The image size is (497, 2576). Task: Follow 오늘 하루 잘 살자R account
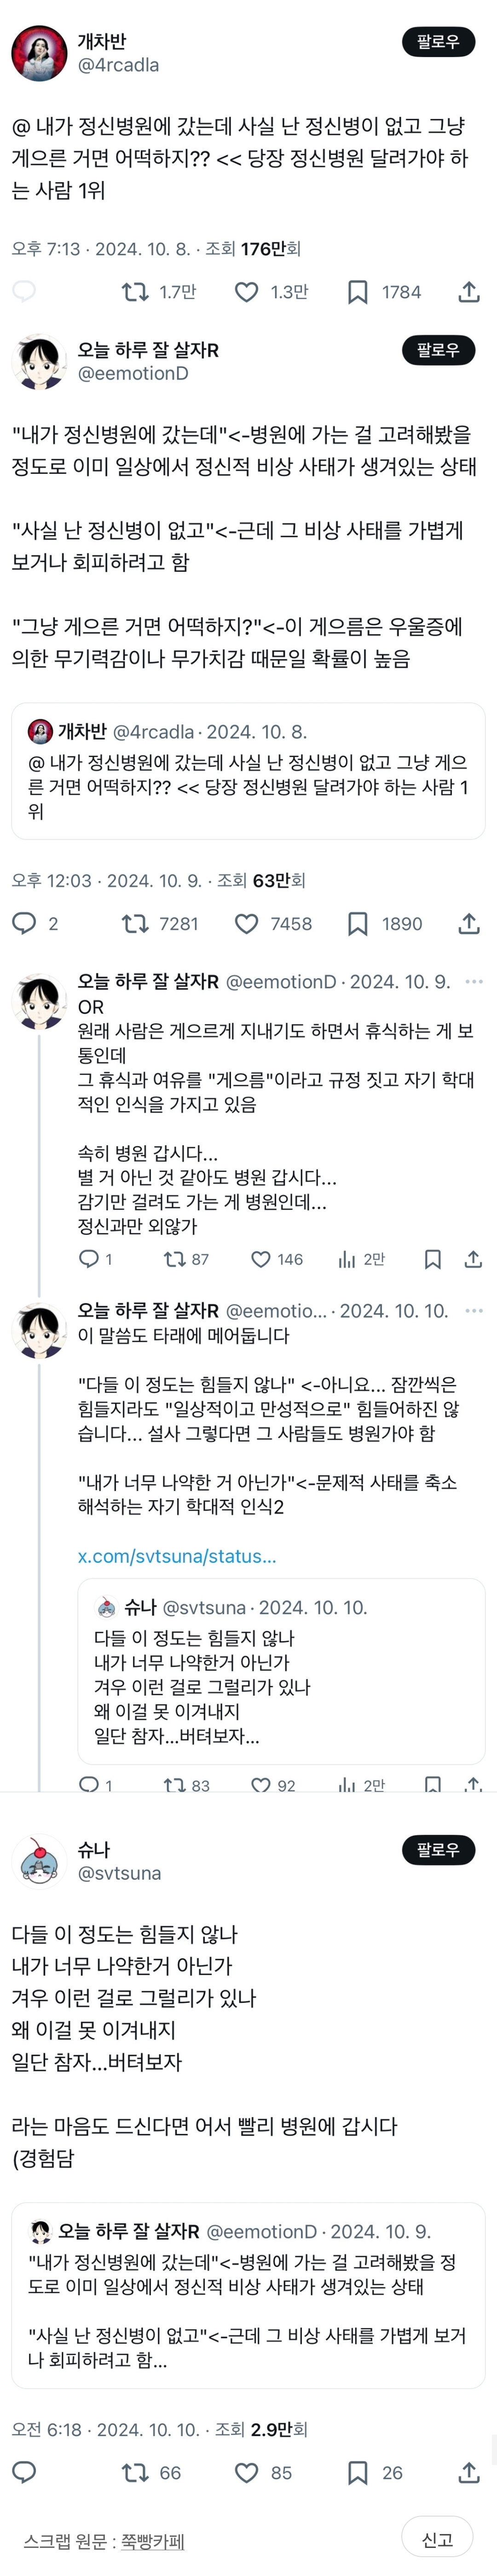[438, 350]
